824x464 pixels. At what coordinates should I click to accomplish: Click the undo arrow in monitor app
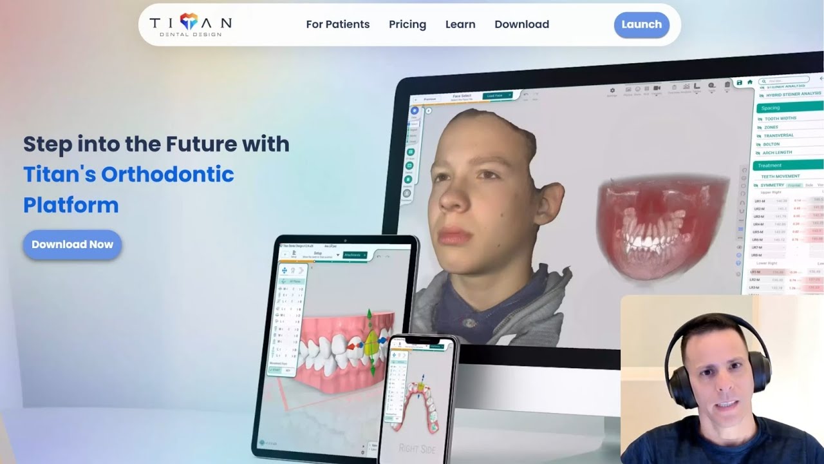tap(526, 95)
